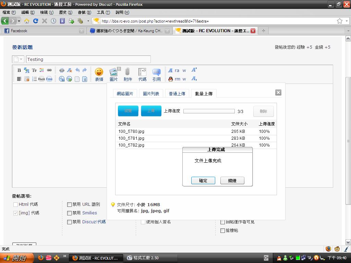
Task: Check the 禁用 URL 識別 checkbox
Action: (x=69, y=204)
